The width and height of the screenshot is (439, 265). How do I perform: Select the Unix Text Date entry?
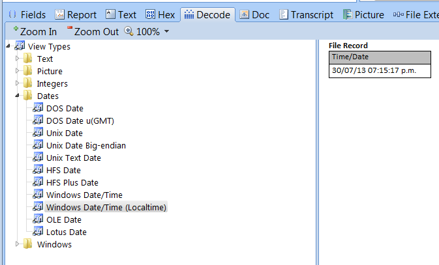point(74,158)
